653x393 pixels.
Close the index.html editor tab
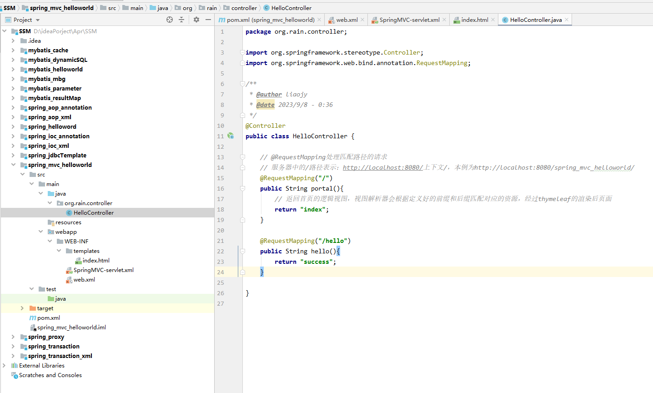[493, 20]
